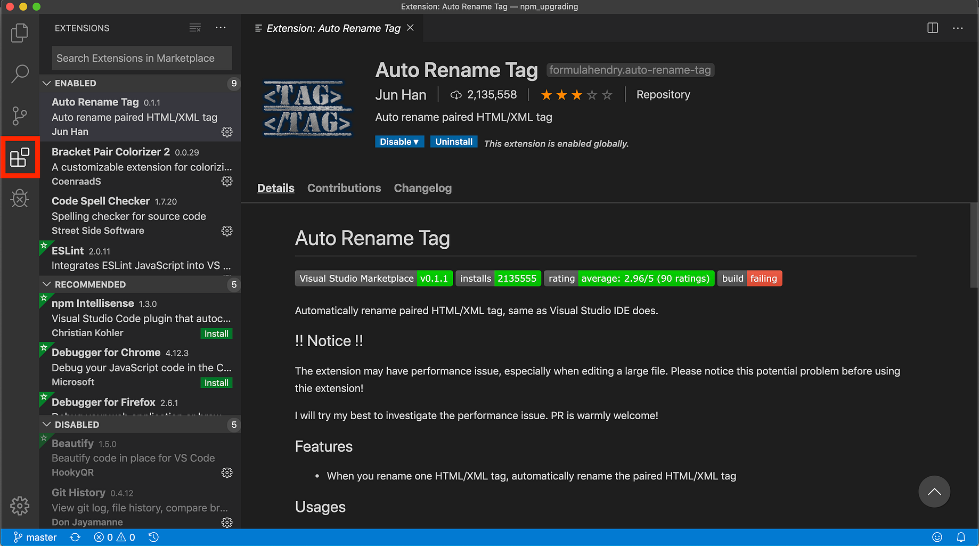Collapse the ENABLED extensions section
979x546 pixels.
[46, 83]
